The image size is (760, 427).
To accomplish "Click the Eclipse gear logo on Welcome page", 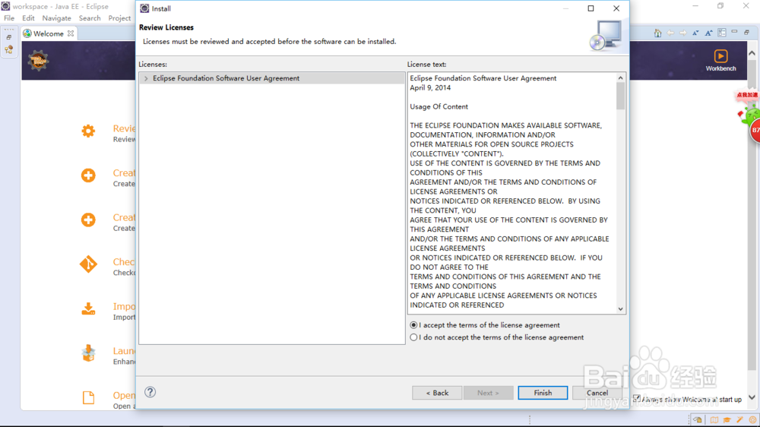I will [x=38, y=61].
